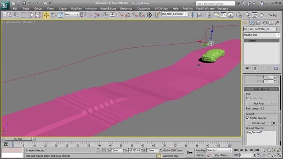Toggle Absolute/Offset transform type-in mode

tap(104, 150)
